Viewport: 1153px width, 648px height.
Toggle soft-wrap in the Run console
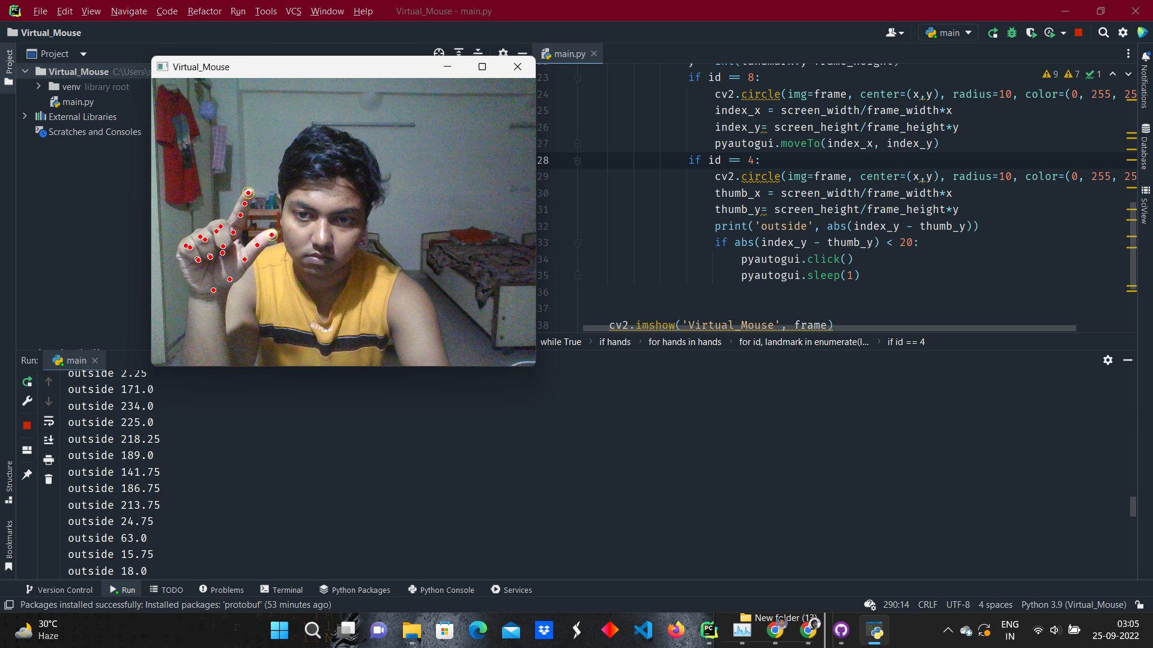(49, 422)
